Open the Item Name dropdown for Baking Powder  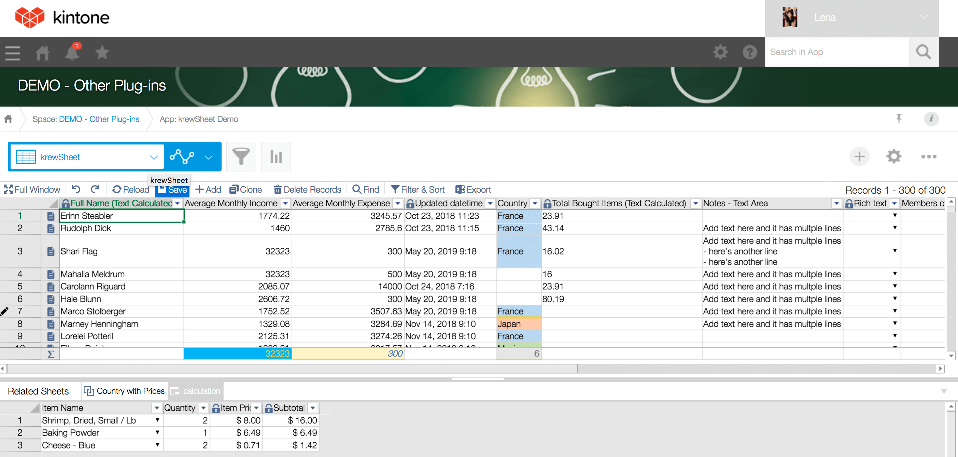coord(157,432)
